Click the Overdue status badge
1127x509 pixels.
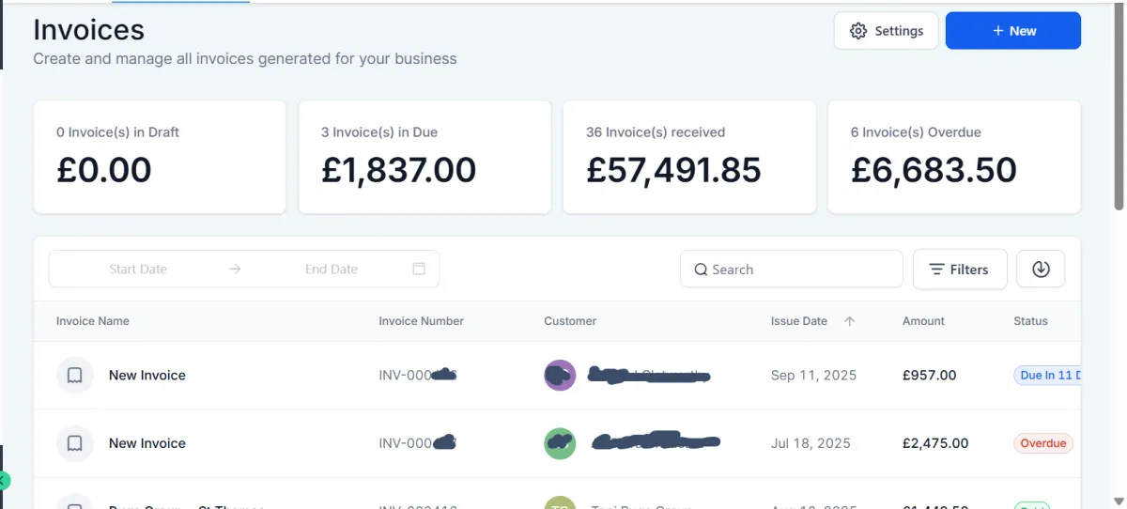coord(1043,443)
